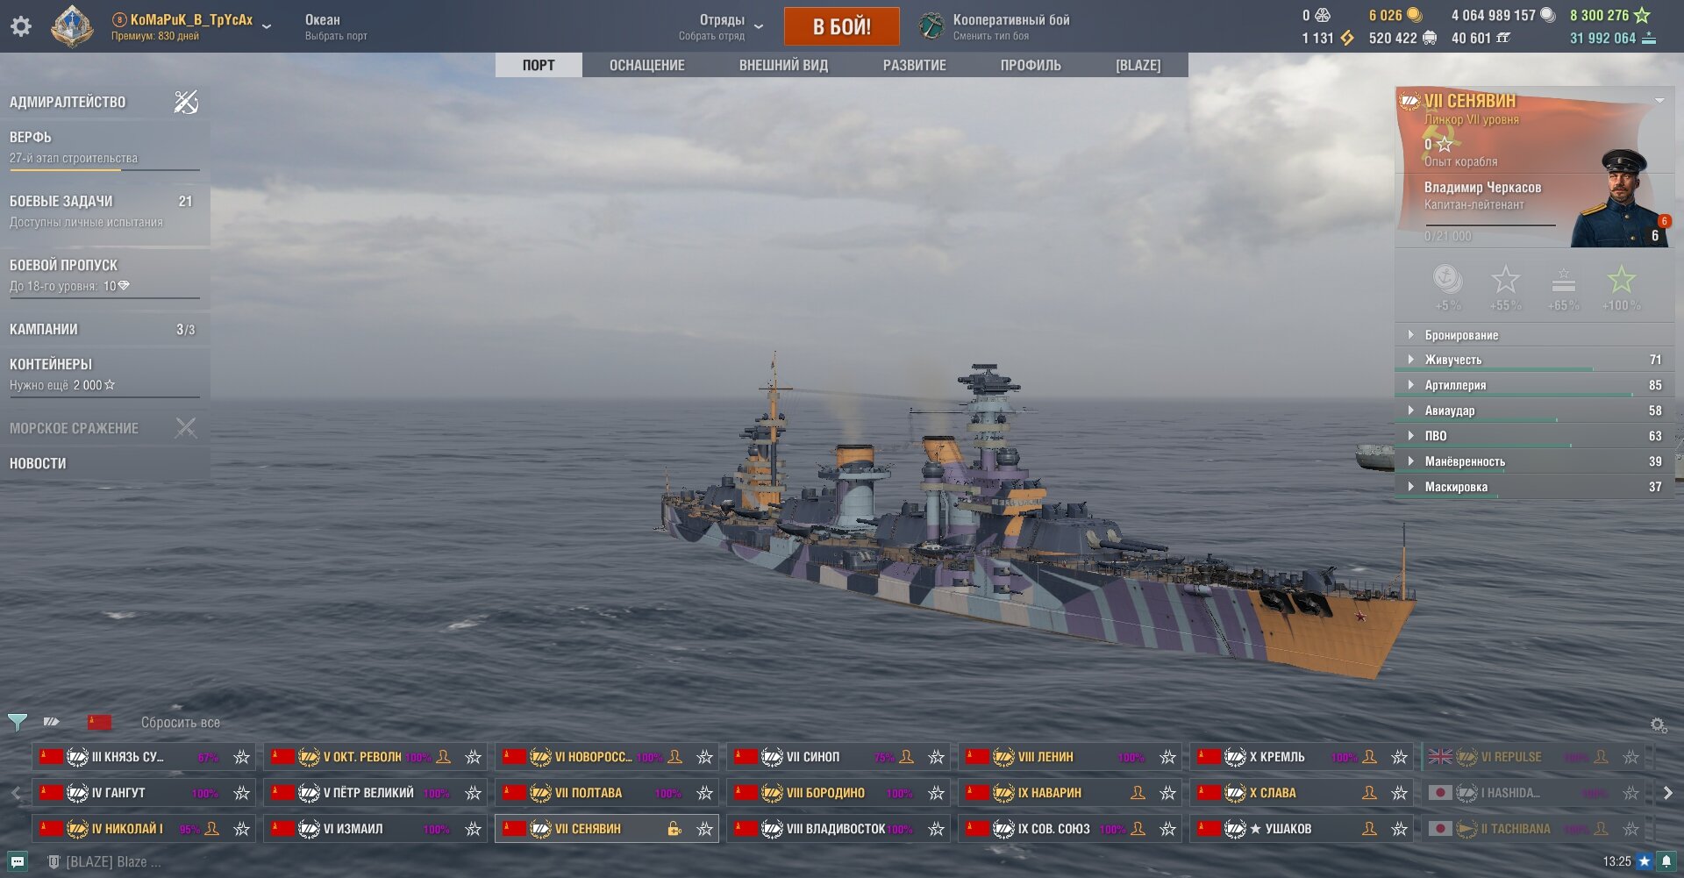Click the ship filter funnel icon
This screenshot has width=1684, height=878.
17,723
